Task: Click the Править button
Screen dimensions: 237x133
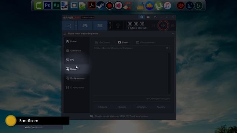Action: coord(122,107)
